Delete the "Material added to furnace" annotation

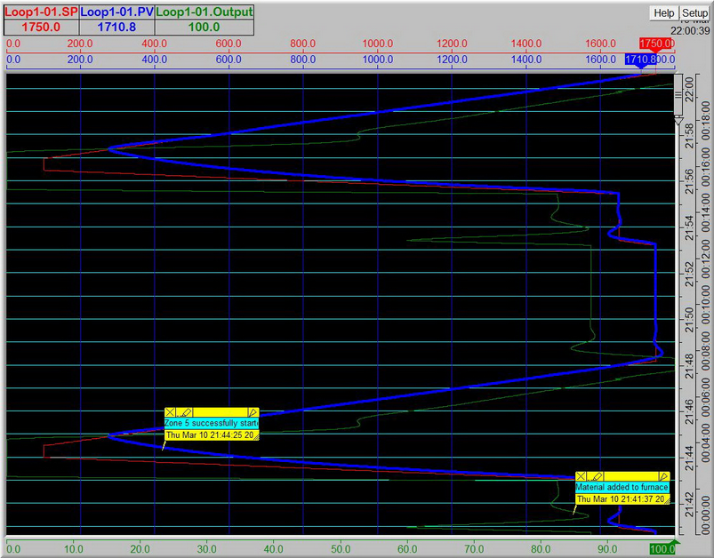point(581,475)
